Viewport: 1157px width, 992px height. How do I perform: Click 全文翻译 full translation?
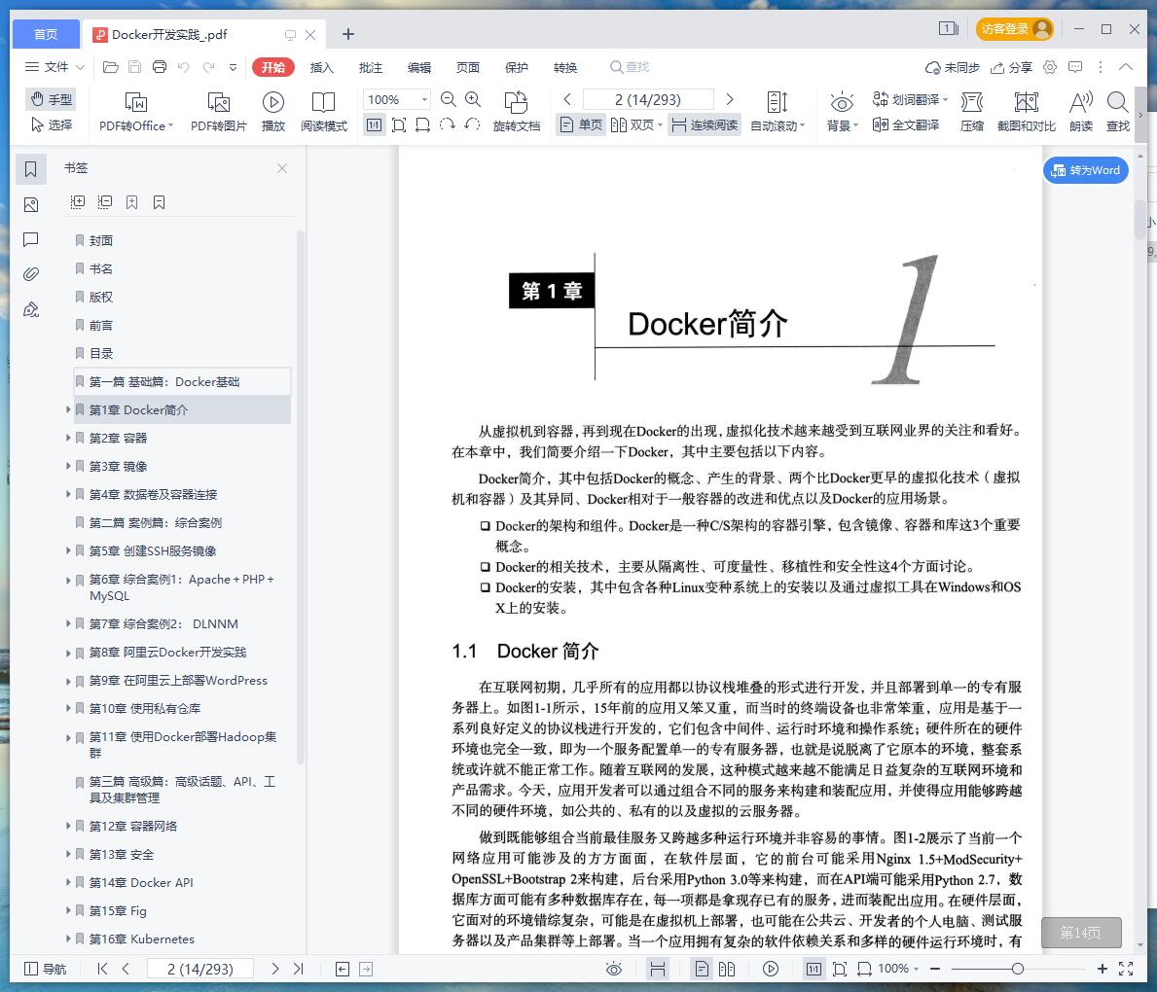tap(906, 124)
